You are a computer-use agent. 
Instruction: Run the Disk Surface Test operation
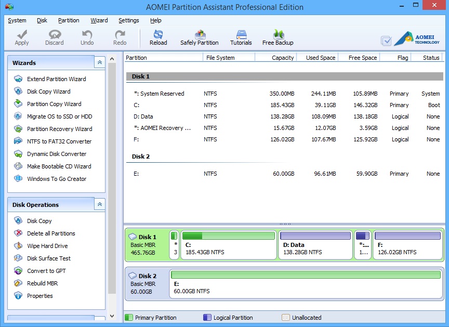(x=49, y=258)
